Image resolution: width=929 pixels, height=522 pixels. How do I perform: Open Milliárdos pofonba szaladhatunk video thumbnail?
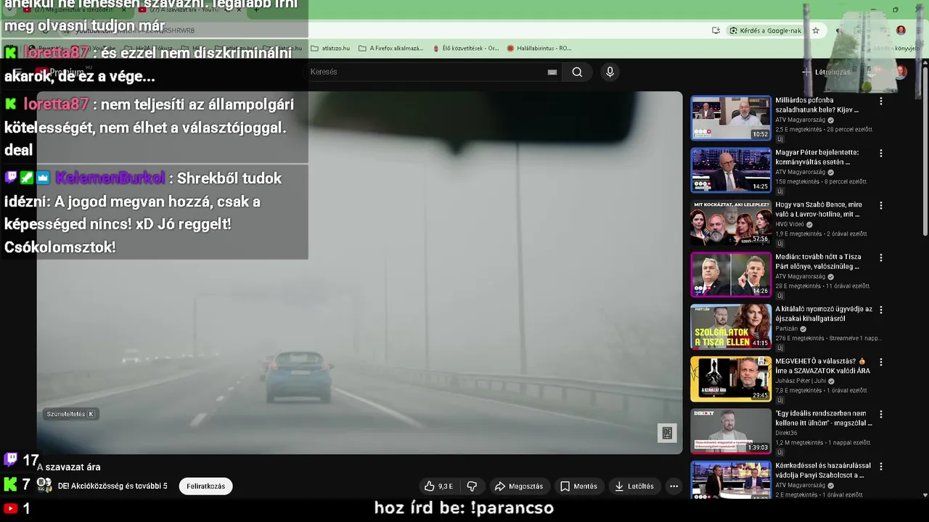[731, 117]
